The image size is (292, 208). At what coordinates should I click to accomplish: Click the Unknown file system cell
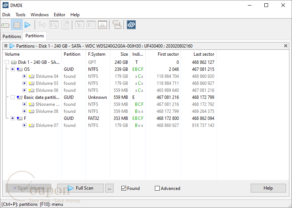pos(97,97)
